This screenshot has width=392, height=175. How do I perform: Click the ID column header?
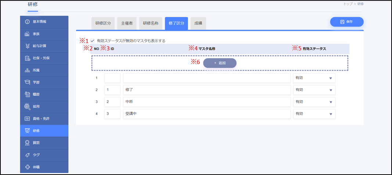pos(112,49)
